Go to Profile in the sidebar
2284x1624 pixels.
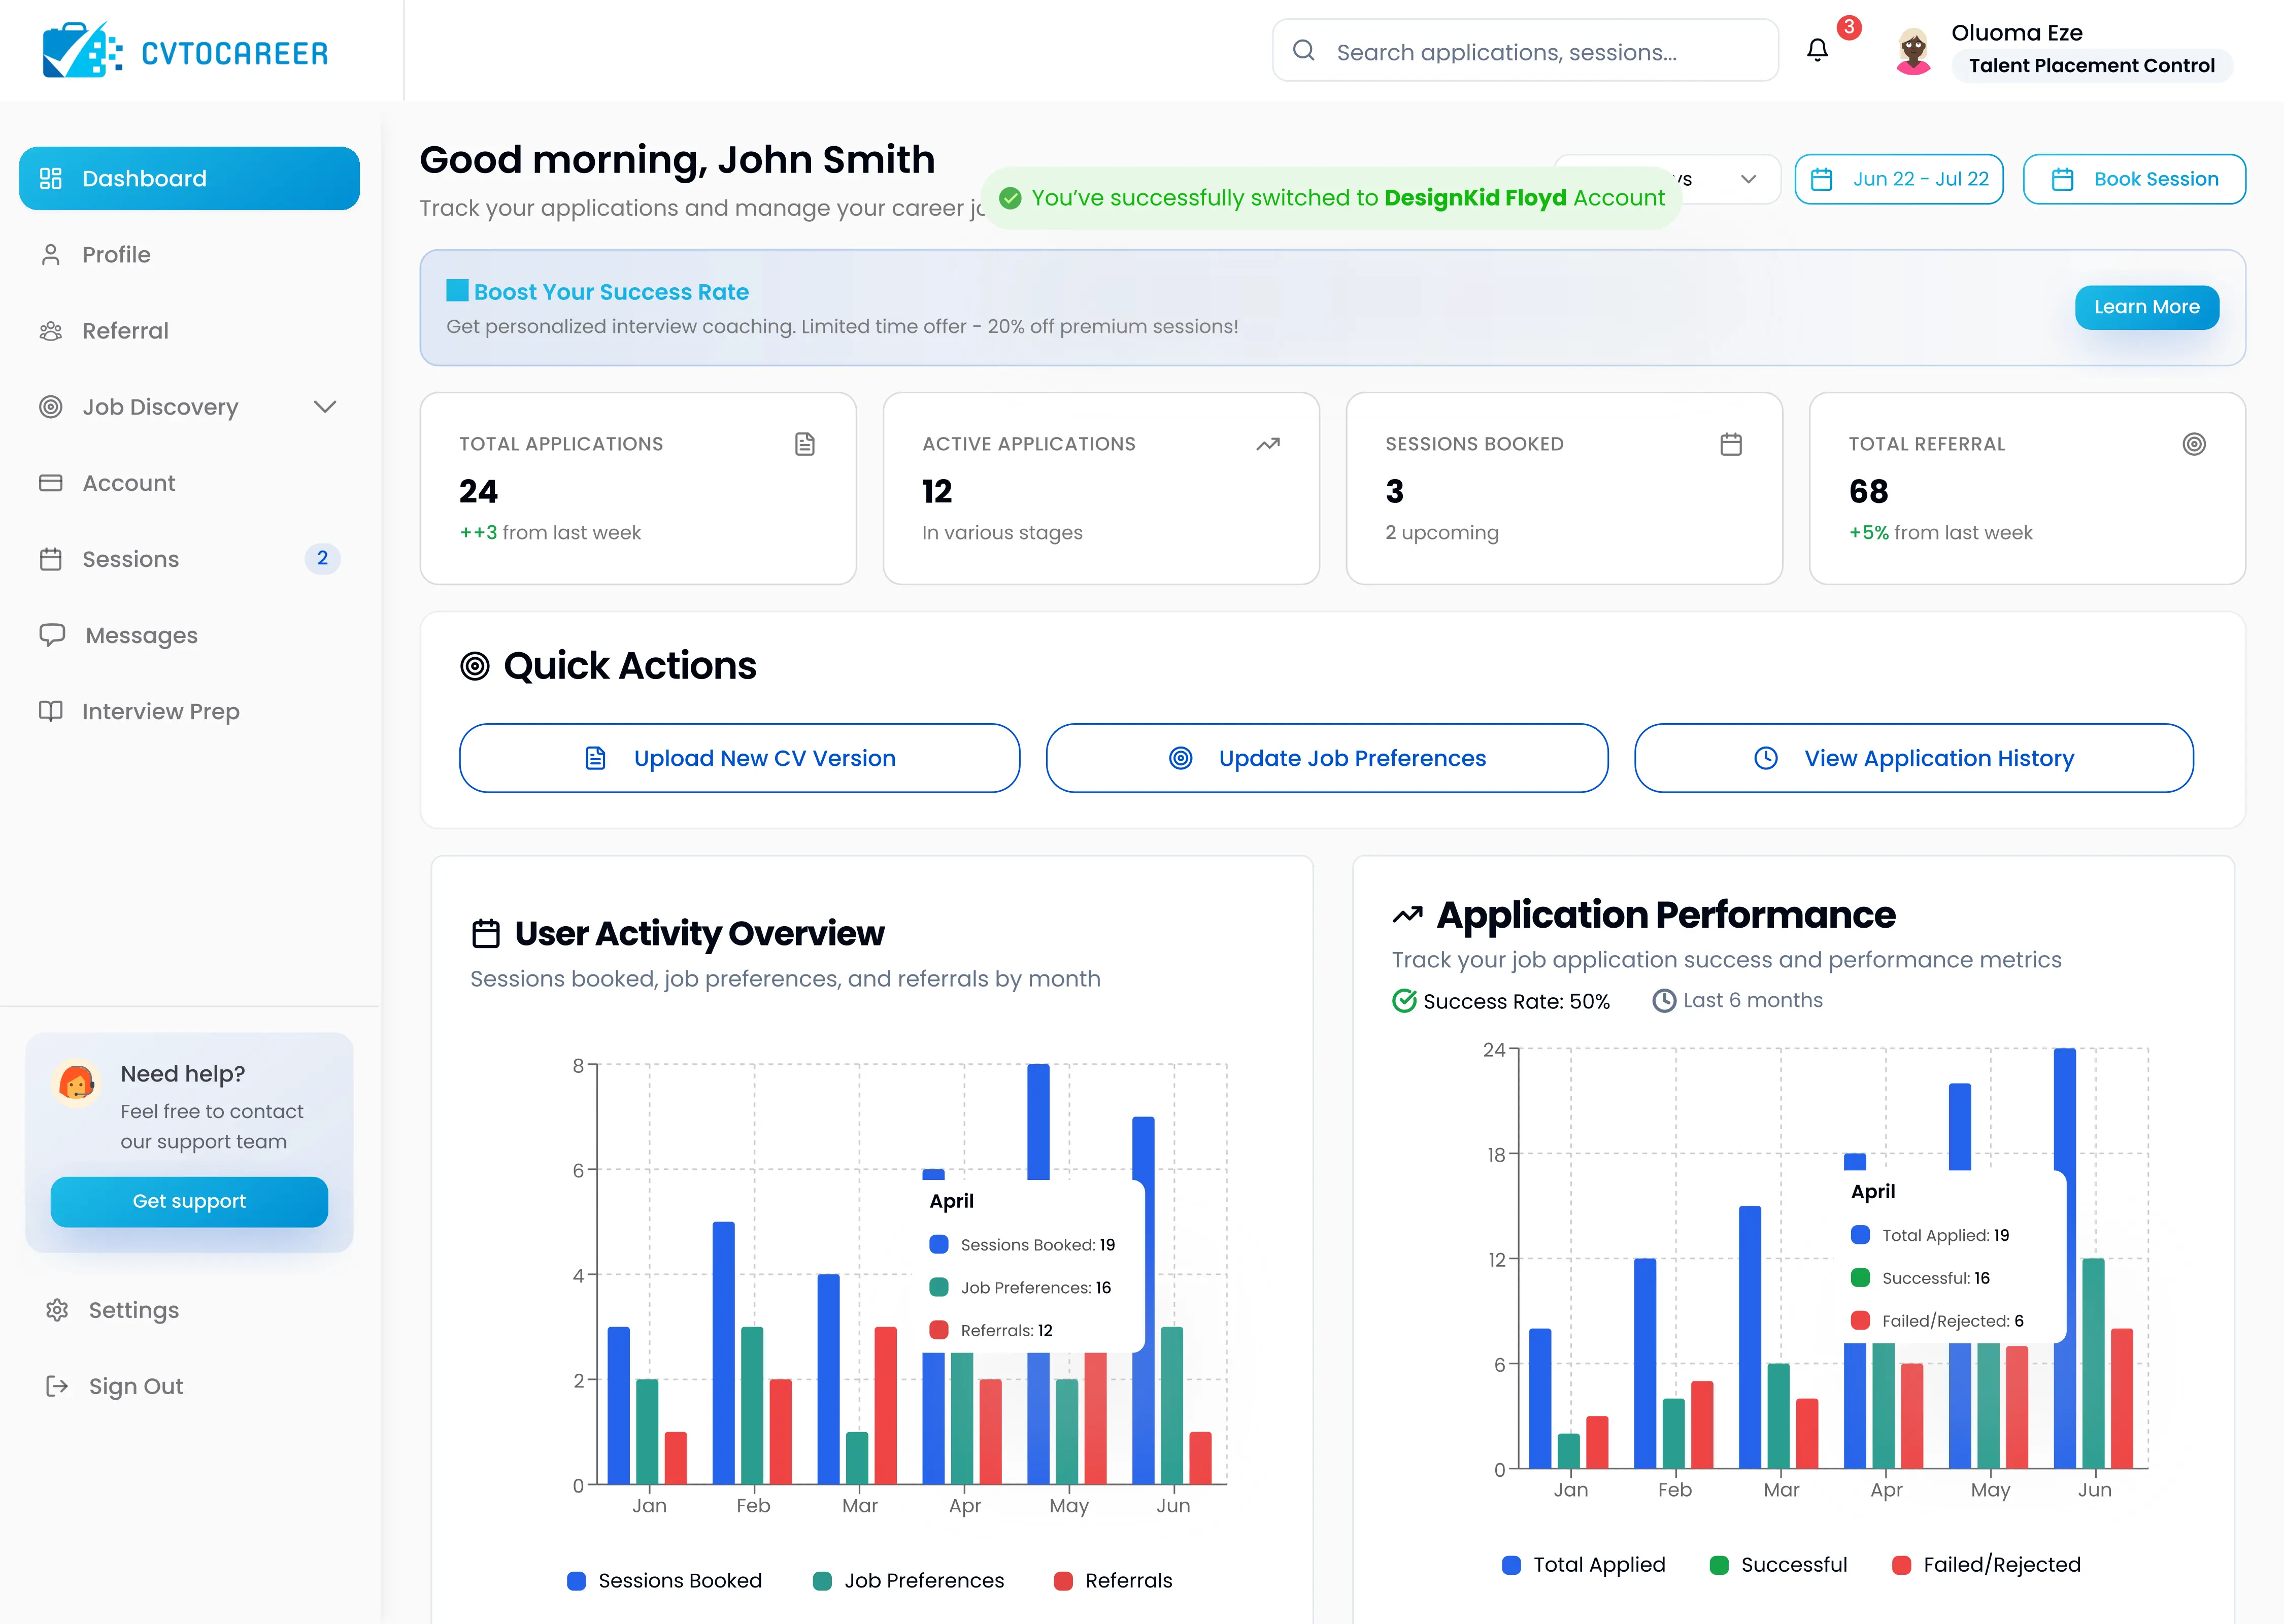pyautogui.click(x=189, y=255)
